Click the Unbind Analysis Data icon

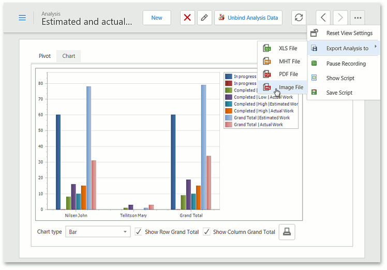coord(221,18)
